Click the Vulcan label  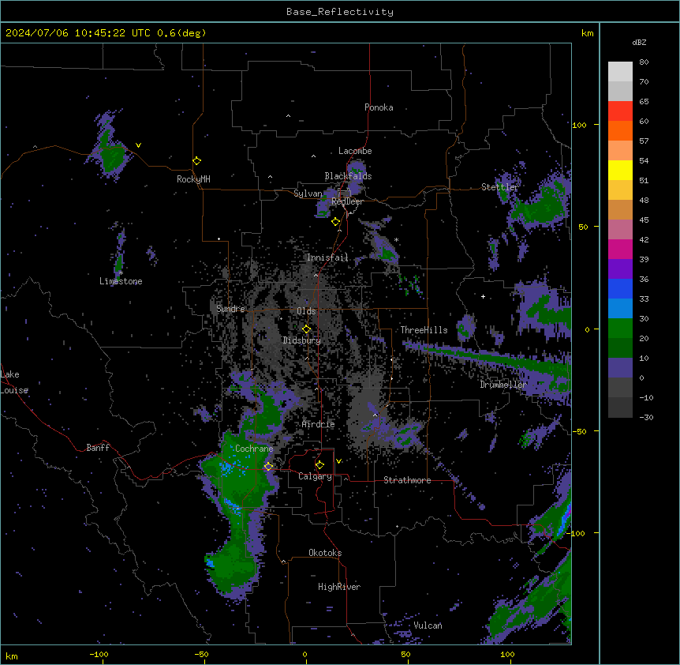tap(428, 626)
